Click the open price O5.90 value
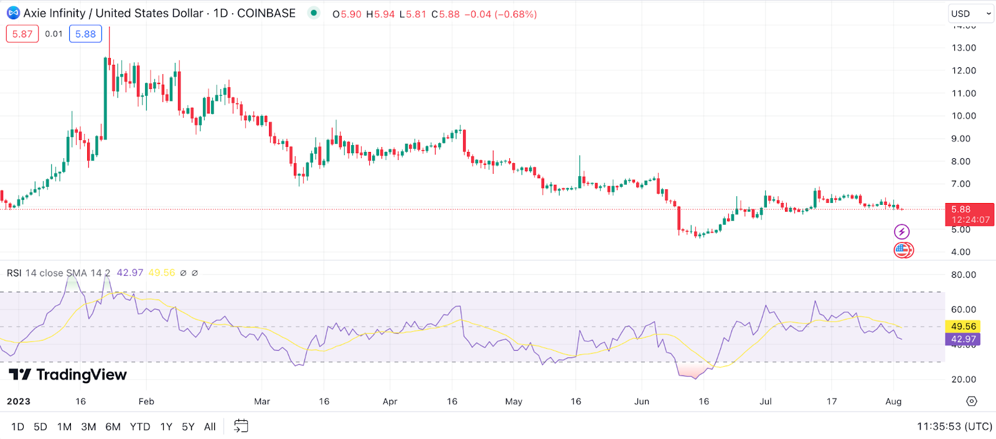Image resolution: width=996 pixels, height=439 pixels. pyautogui.click(x=347, y=14)
